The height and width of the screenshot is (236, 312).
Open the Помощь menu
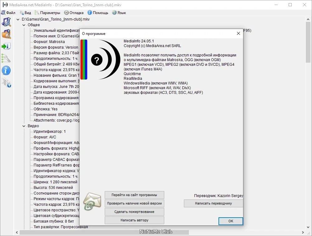[98, 13]
